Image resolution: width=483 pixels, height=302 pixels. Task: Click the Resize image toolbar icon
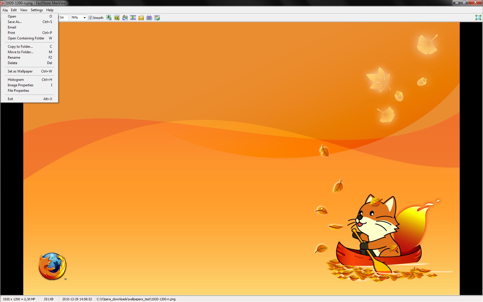(109, 18)
